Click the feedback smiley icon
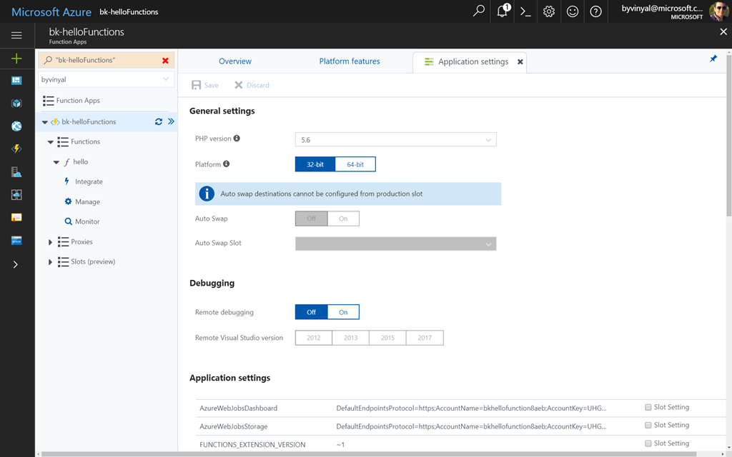The width and height of the screenshot is (732, 457). 572,11
